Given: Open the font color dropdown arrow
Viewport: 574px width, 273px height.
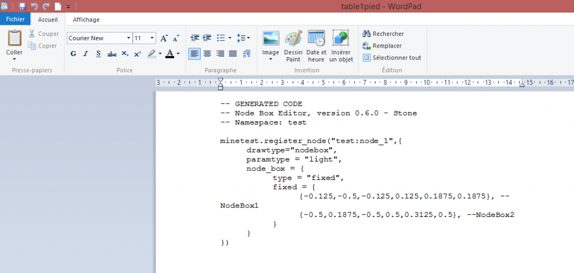Looking at the screenshot, I should [178, 54].
